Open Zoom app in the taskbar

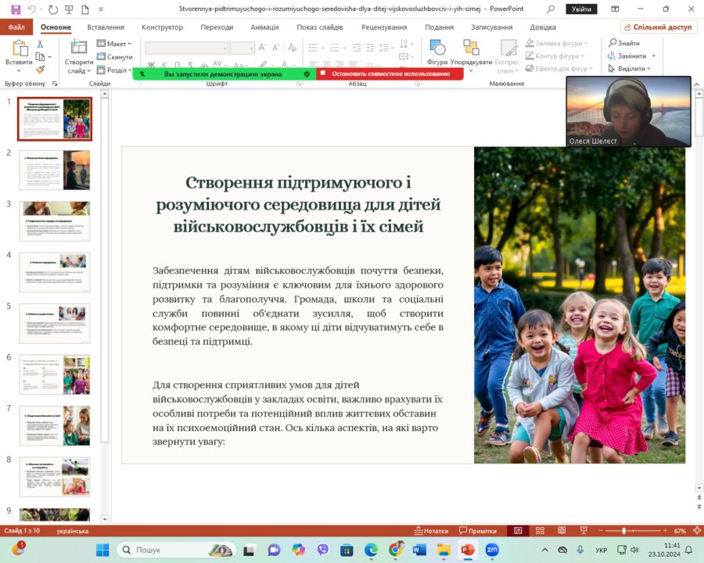(x=492, y=550)
